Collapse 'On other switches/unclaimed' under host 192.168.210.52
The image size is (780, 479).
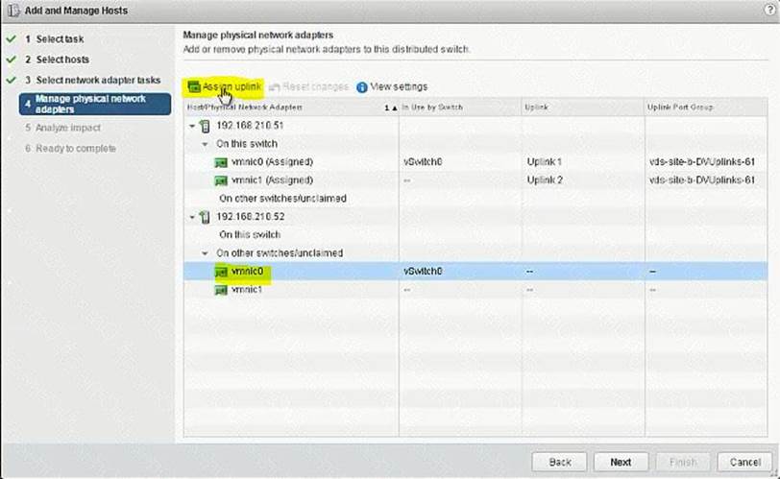205,253
